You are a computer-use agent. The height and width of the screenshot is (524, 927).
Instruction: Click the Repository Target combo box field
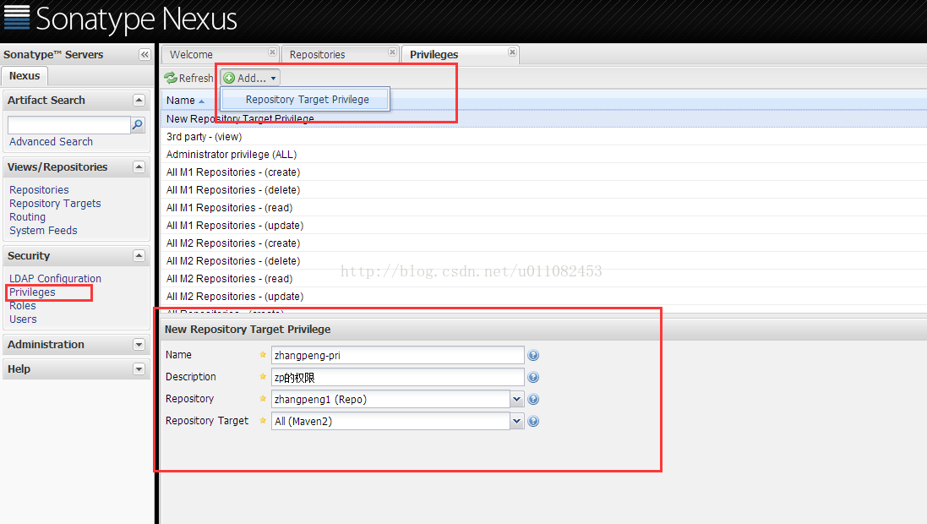click(390, 421)
